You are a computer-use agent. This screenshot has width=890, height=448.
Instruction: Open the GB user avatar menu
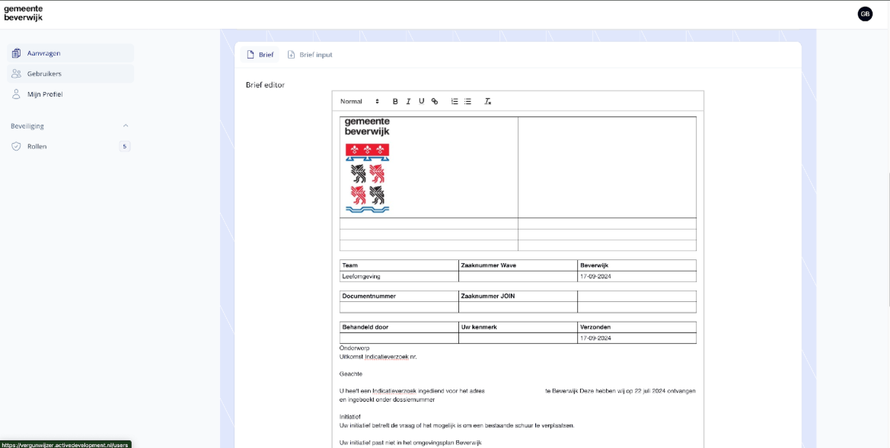(x=865, y=14)
